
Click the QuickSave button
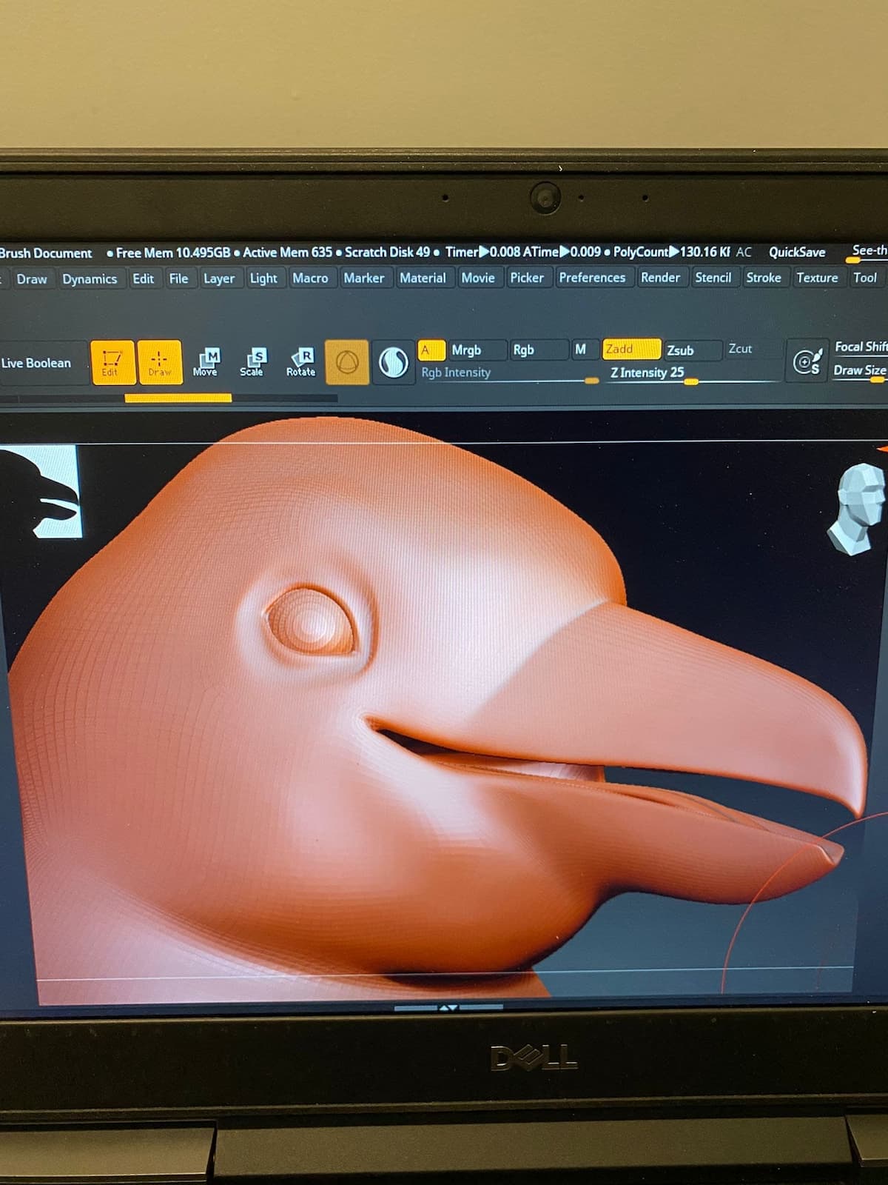coord(796,253)
